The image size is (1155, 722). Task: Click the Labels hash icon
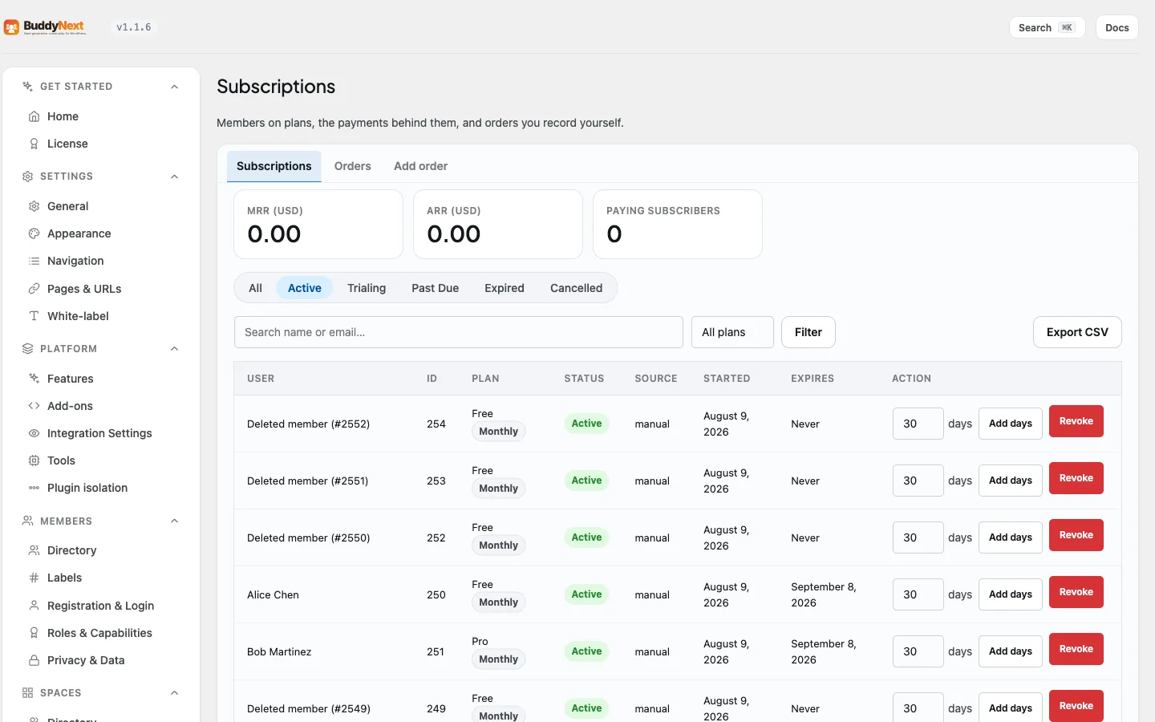click(x=34, y=578)
